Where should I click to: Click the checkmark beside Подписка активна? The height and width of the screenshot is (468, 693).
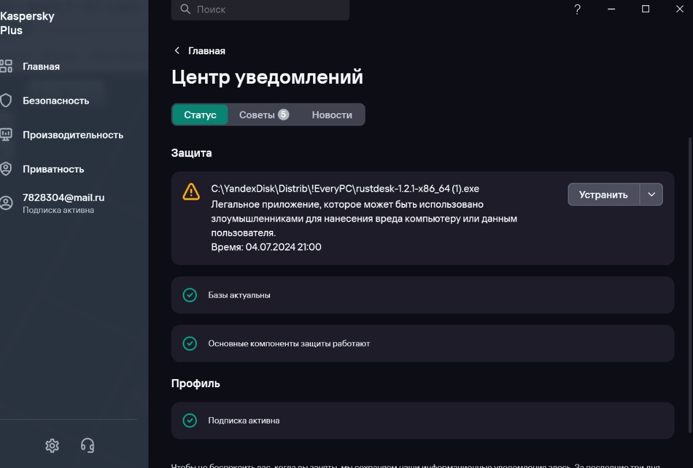pos(189,421)
